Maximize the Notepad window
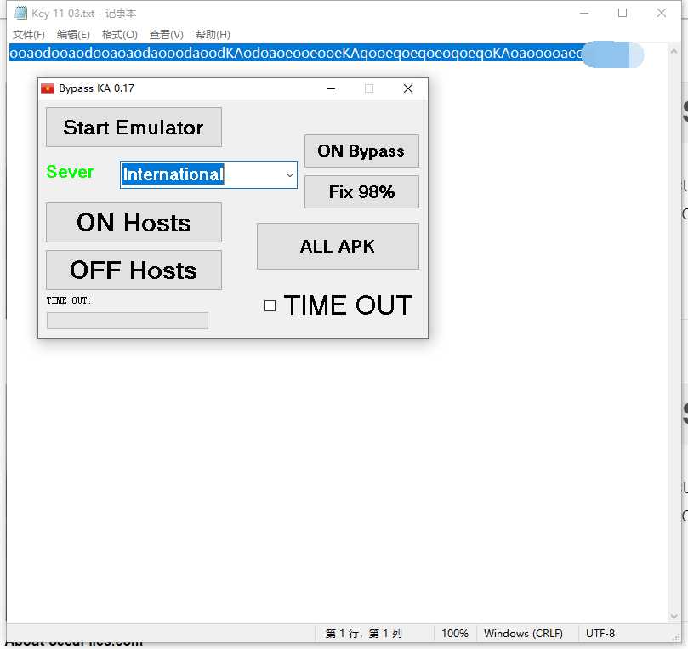The image size is (688, 649). coord(623,13)
